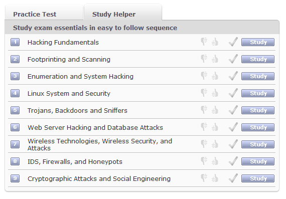Screen dimensions: 286x199
Task: Thumbs down on Wireless Technologies row
Action: (204, 144)
